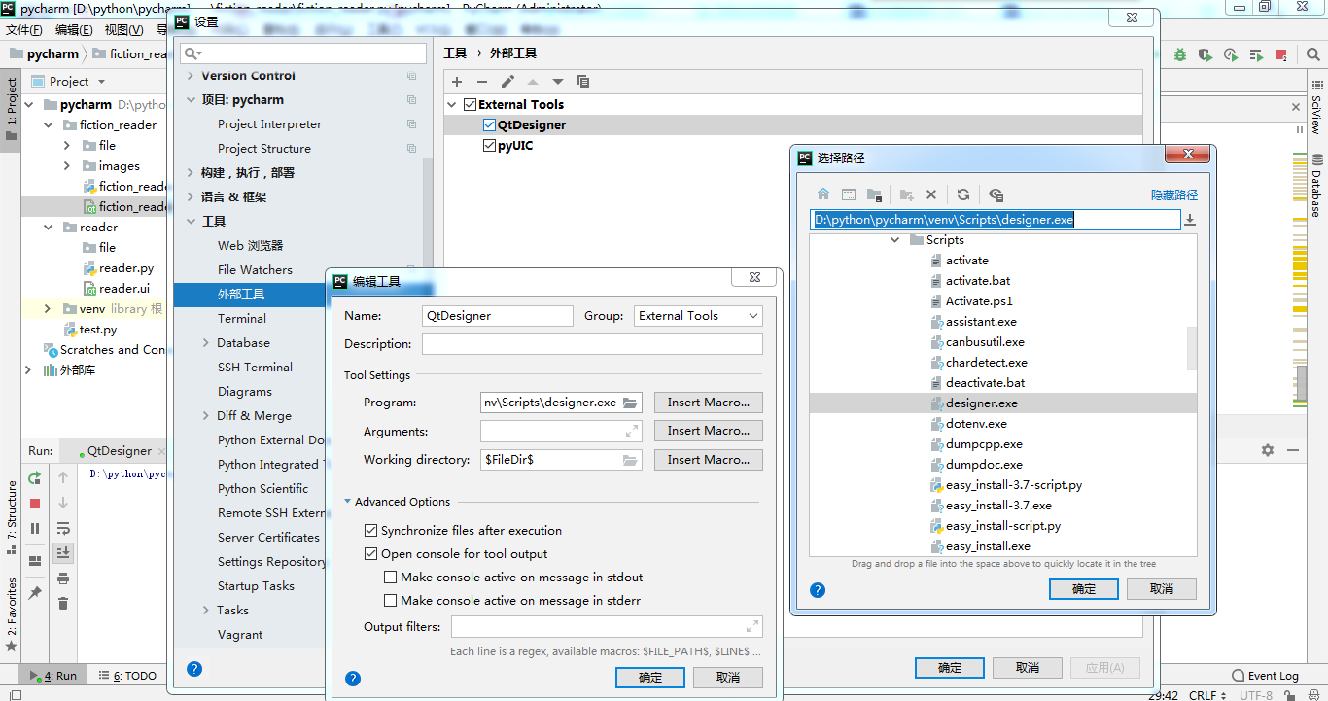Toggle soft-wrap in Run console
The width and height of the screenshot is (1328, 701).
click(63, 529)
